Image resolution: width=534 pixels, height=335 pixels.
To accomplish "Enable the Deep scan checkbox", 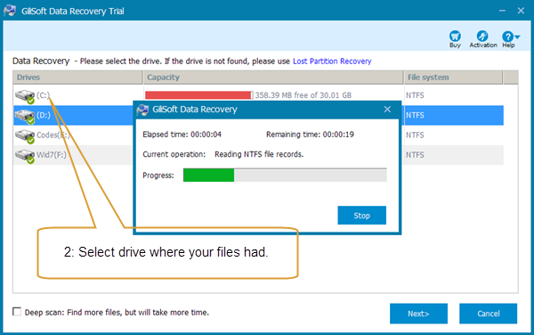I will click(x=17, y=312).
